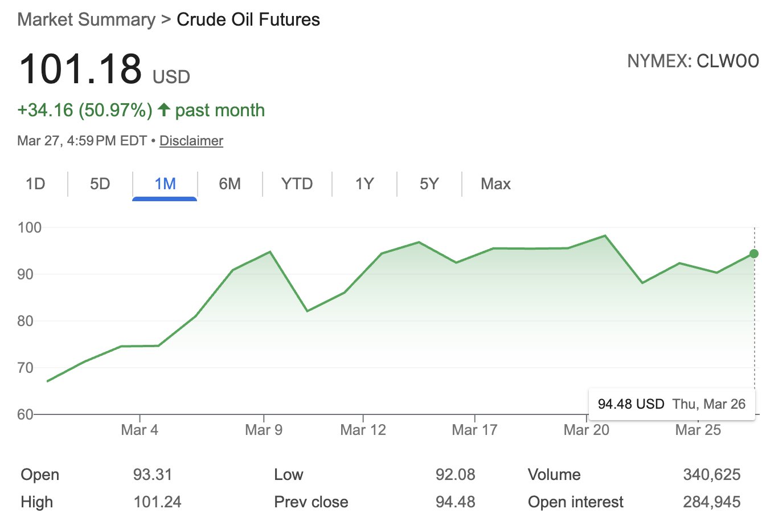Click the Mar 25 axis label
This screenshot has width=762, height=529.
(698, 430)
